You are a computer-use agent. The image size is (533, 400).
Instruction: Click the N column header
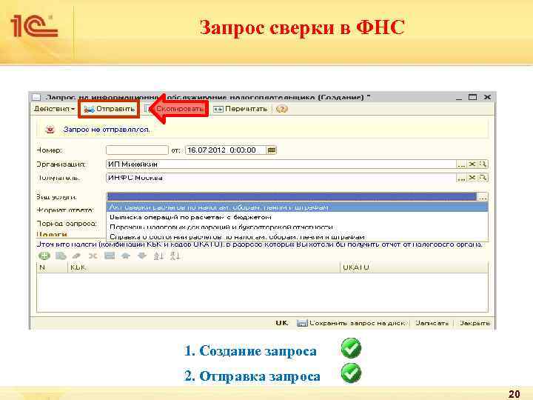[52, 267]
